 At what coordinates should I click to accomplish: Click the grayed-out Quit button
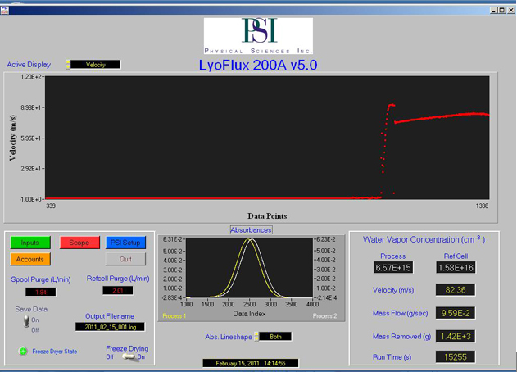tap(125, 259)
